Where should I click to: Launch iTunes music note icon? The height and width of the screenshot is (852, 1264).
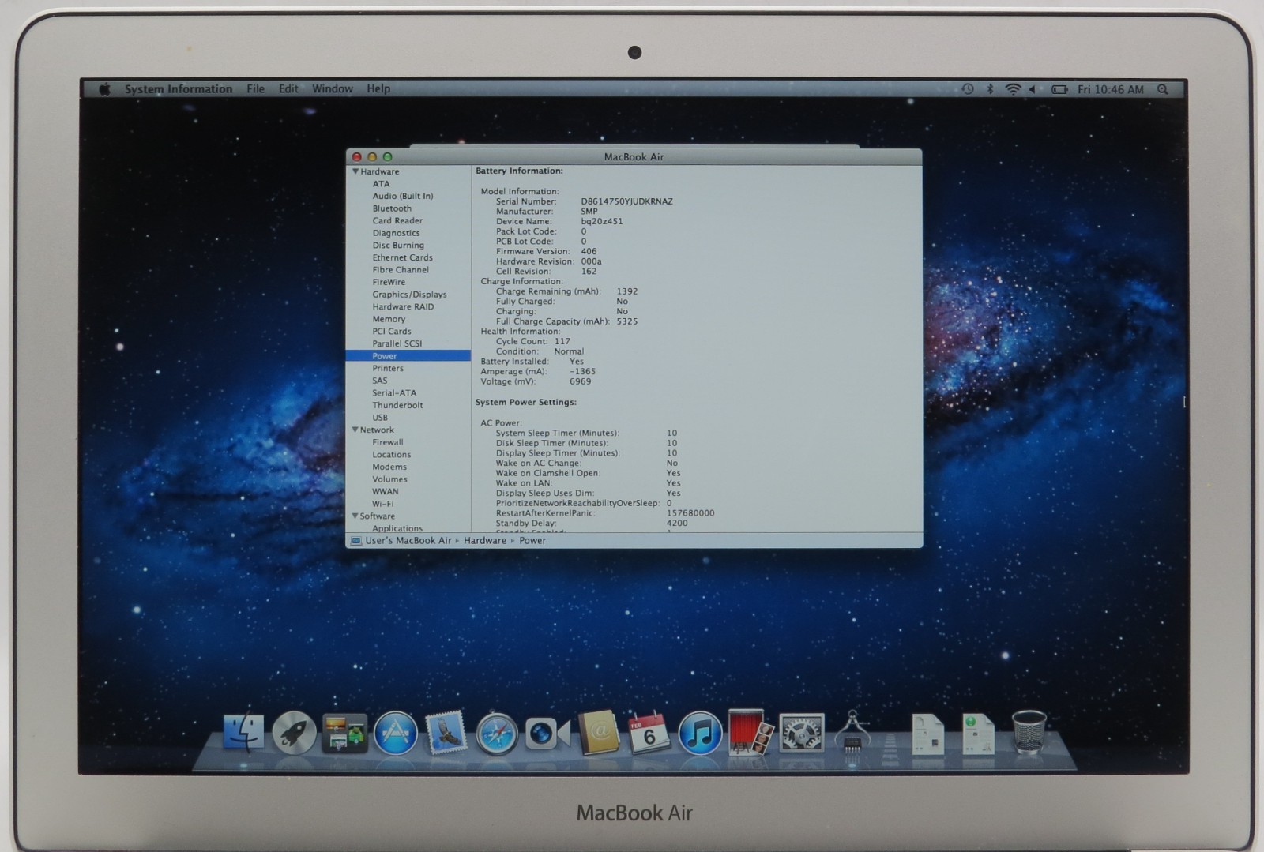click(700, 734)
